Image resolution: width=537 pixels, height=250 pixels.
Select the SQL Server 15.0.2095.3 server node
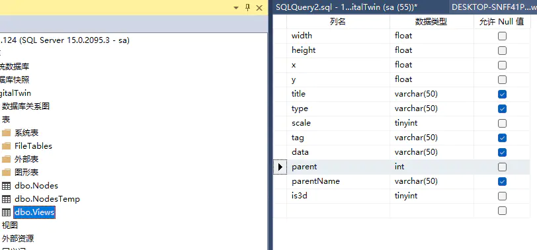(65, 40)
